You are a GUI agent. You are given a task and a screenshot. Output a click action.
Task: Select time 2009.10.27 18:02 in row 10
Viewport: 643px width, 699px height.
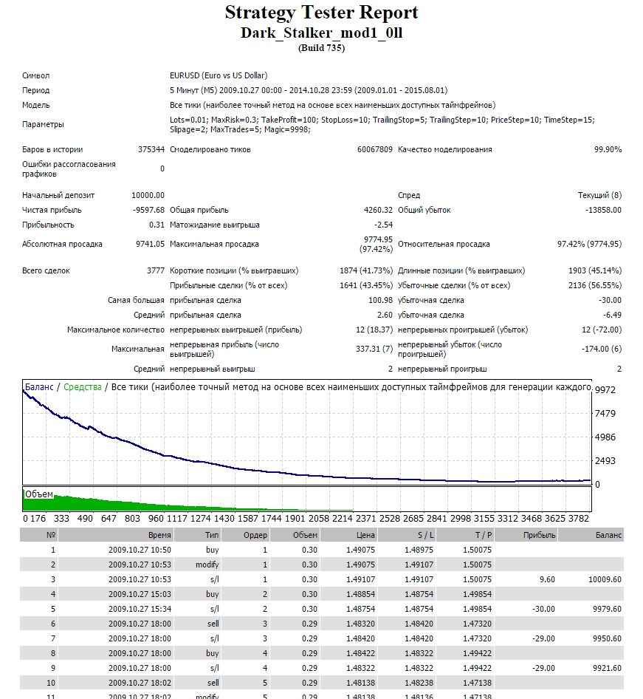[140, 683]
